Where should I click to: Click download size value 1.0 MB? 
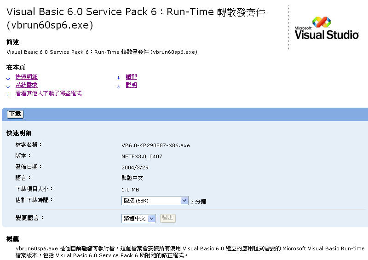pyautogui.click(x=130, y=190)
